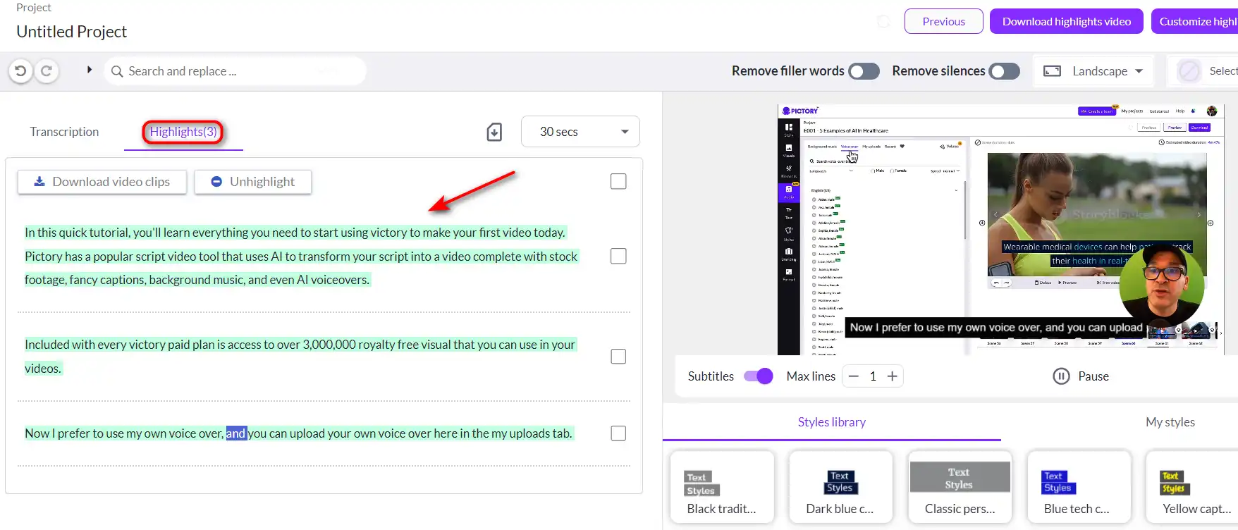Image resolution: width=1238 pixels, height=530 pixels.
Task: Click the circular Select icon
Action: click(1189, 71)
